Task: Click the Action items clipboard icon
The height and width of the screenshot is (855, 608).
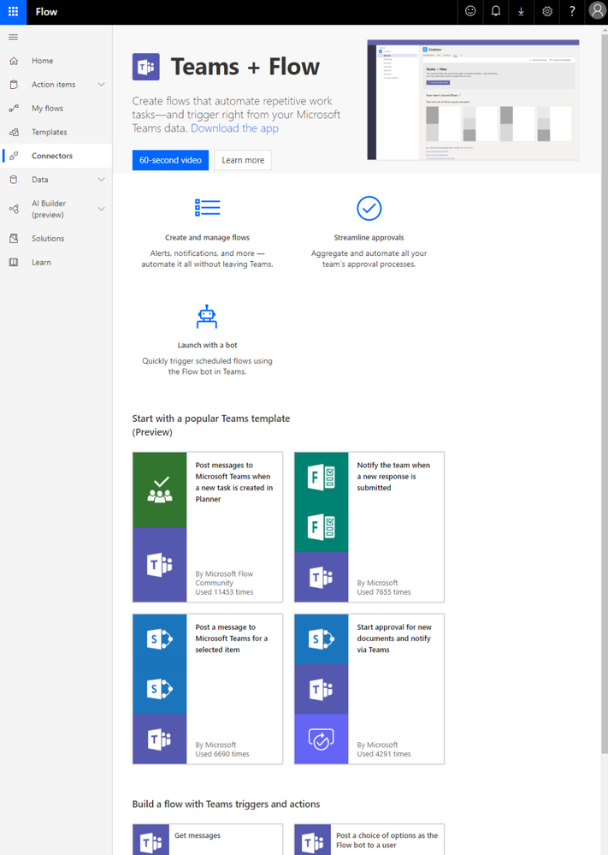Action: click(x=14, y=85)
